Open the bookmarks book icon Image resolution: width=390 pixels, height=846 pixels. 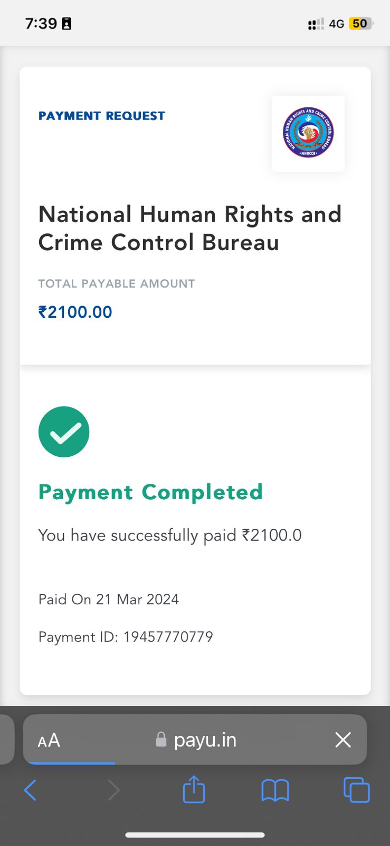pos(275,790)
